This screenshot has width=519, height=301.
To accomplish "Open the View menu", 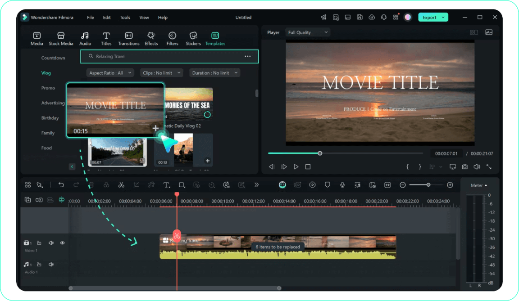I will click(x=144, y=18).
